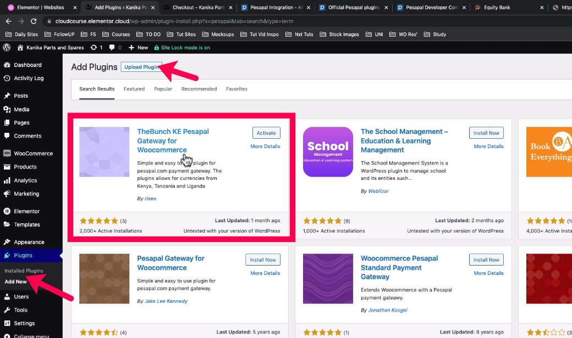Open Dashboard in sidebar
572x338 pixels.
(28, 65)
